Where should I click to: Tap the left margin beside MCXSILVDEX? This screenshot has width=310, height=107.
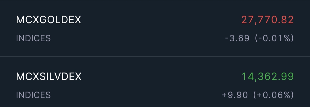(x=8, y=76)
